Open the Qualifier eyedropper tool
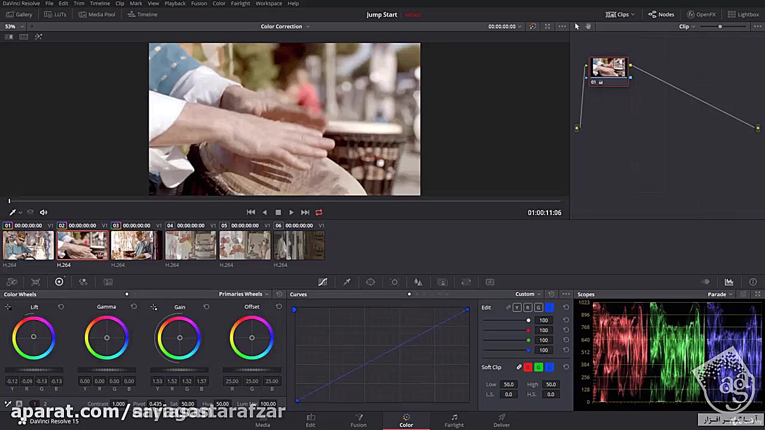765x430 pixels. (347, 282)
